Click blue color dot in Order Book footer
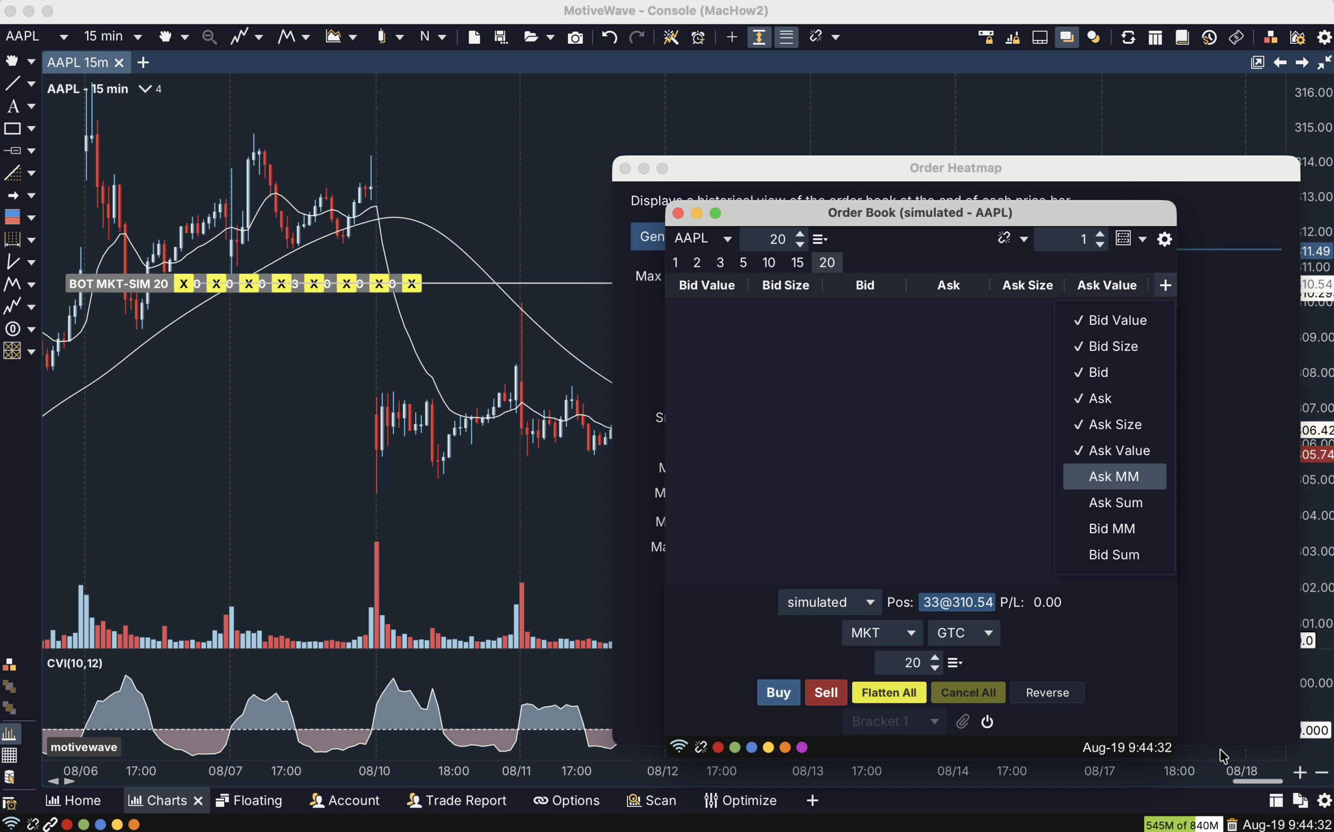Image resolution: width=1334 pixels, height=832 pixels. [x=752, y=747]
